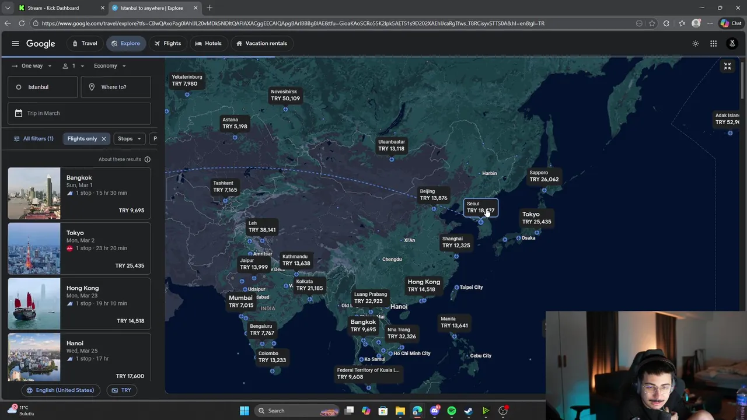Exit full screen map view icon

point(727,66)
